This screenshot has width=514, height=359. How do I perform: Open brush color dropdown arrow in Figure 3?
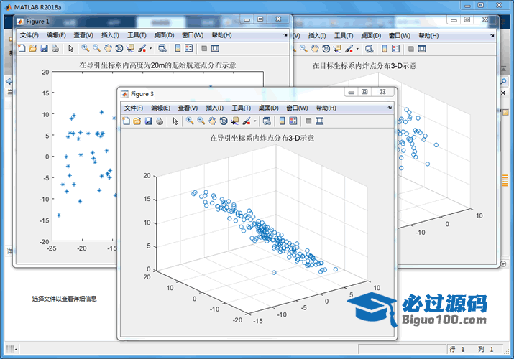pyautogui.click(x=254, y=121)
